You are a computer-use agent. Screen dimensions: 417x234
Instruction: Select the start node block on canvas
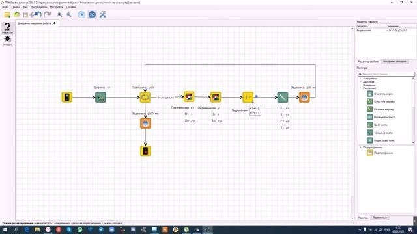click(x=66, y=97)
